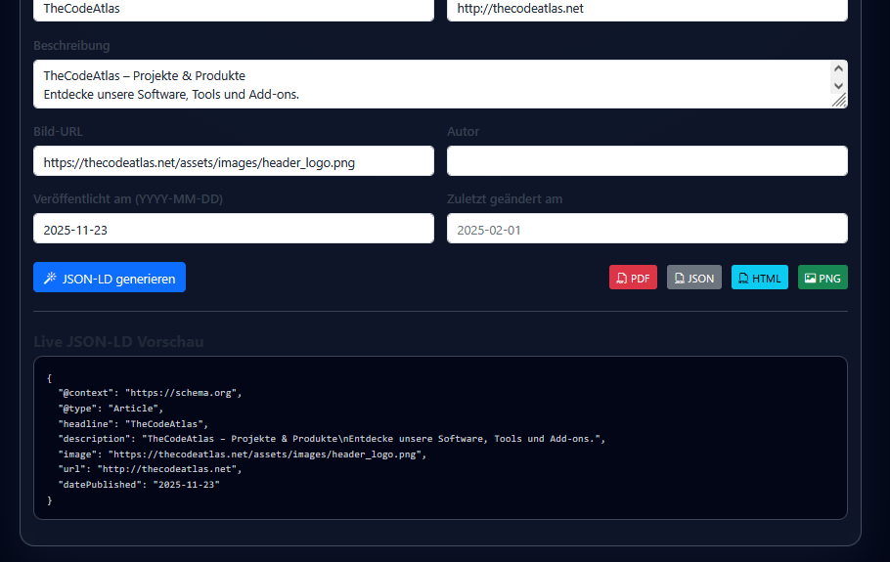This screenshot has height=562, width=890.
Task: Save preview as PNG
Action: (x=823, y=278)
